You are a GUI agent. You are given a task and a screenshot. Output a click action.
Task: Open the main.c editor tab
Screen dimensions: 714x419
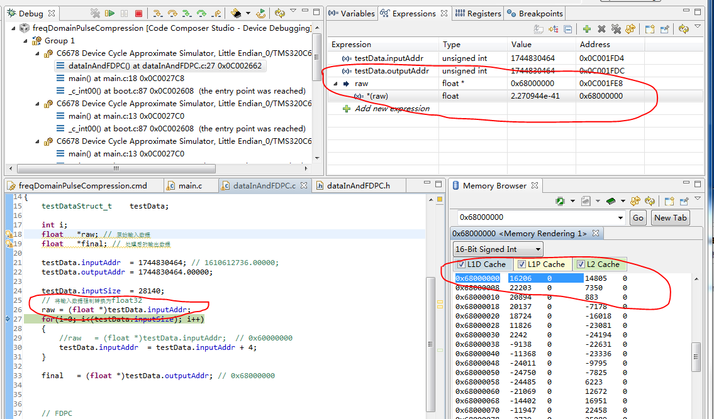[x=190, y=185]
